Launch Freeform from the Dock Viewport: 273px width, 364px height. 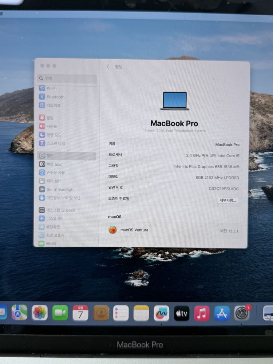(161, 313)
